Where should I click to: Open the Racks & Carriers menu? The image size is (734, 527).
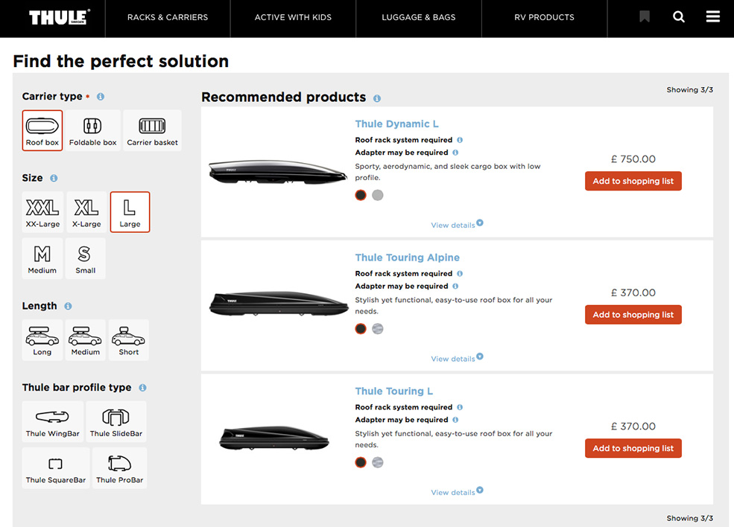coord(168,17)
